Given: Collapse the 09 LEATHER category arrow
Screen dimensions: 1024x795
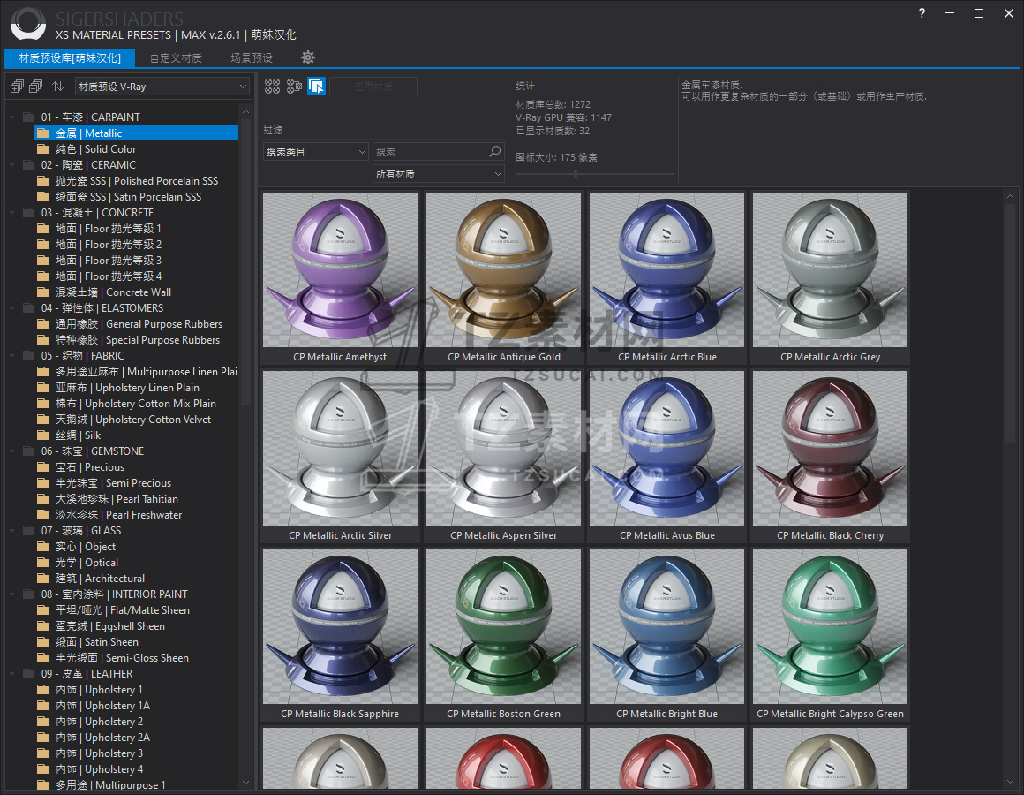Looking at the screenshot, I should tap(11, 674).
